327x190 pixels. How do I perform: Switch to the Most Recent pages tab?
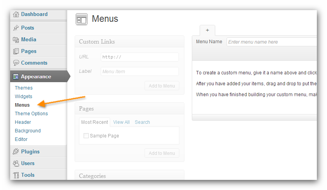pos(95,122)
